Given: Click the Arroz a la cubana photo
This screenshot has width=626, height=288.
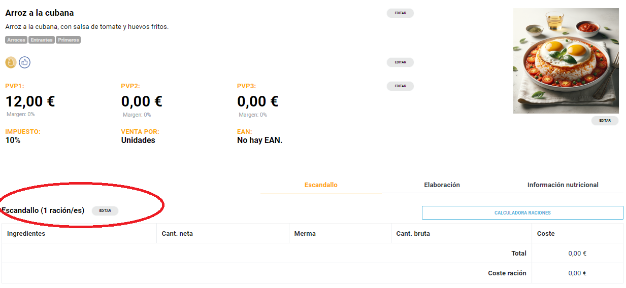Looking at the screenshot, I should coord(566,61).
